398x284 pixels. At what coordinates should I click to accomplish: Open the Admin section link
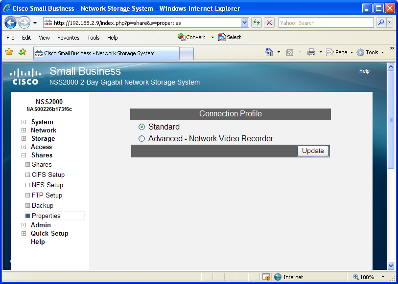pos(41,225)
